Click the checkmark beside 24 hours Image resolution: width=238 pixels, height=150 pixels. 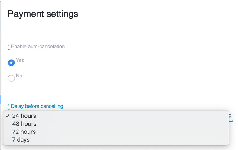[8, 116]
